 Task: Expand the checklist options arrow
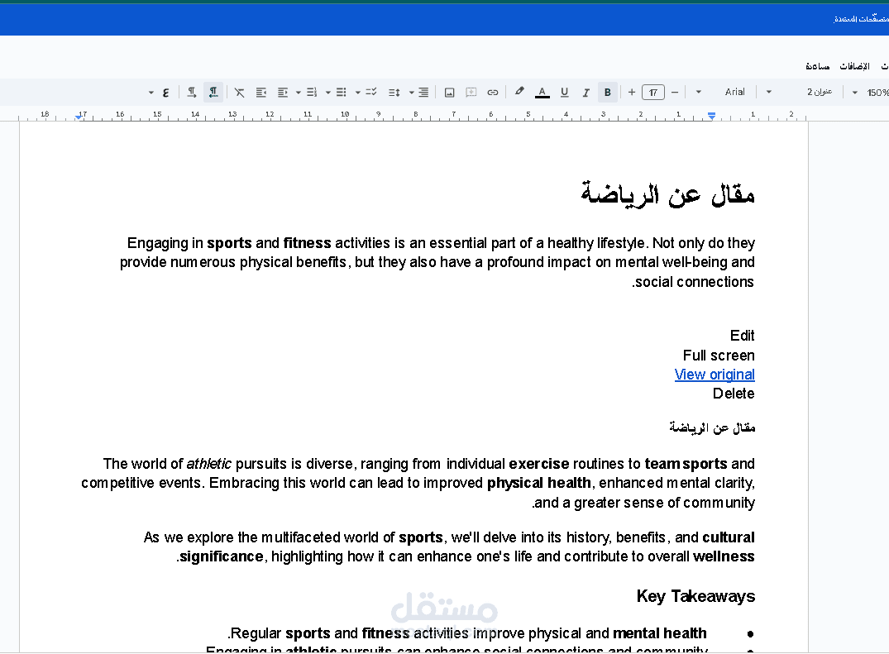tap(358, 93)
